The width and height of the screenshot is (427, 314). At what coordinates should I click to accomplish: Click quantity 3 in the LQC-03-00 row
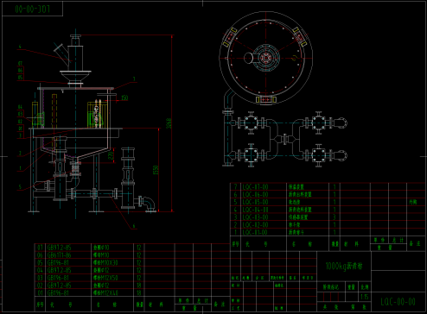point(335,217)
